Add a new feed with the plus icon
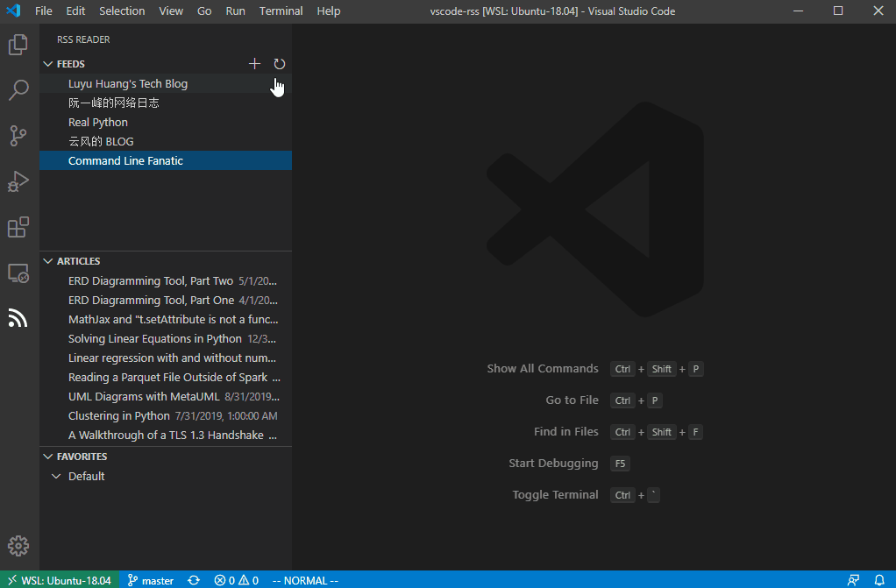Screen dimensions: 896x588 [254, 63]
